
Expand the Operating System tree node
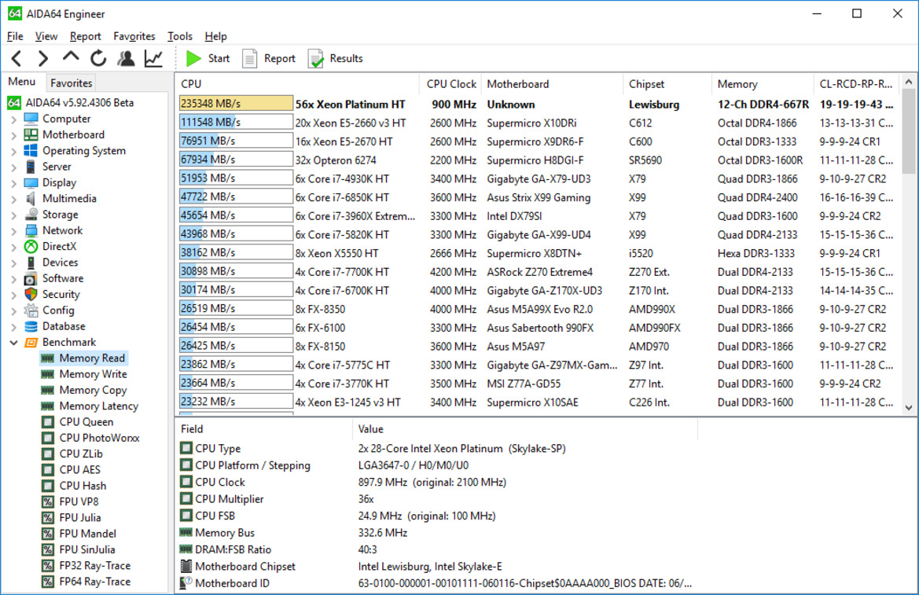pyautogui.click(x=13, y=151)
